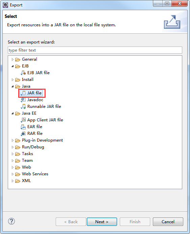Viewport: 190px width, 234px height.
Task: Click the Cancel button
Action: tap(168, 222)
